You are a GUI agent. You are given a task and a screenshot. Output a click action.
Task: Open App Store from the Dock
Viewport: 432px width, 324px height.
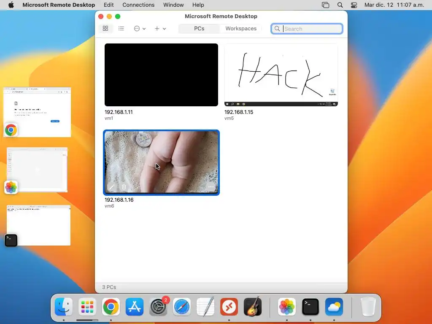(135, 307)
